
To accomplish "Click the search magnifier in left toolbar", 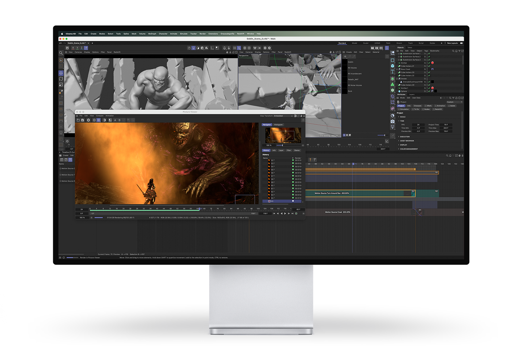I will point(61,53).
